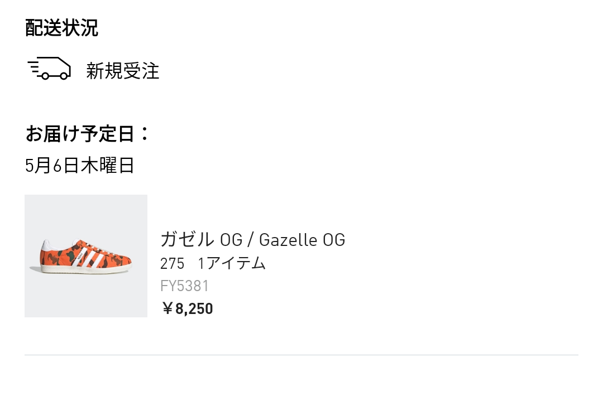Screen dimensions: 603x401
Task: Select the 新規受注 order status text
Action: pos(123,71)
